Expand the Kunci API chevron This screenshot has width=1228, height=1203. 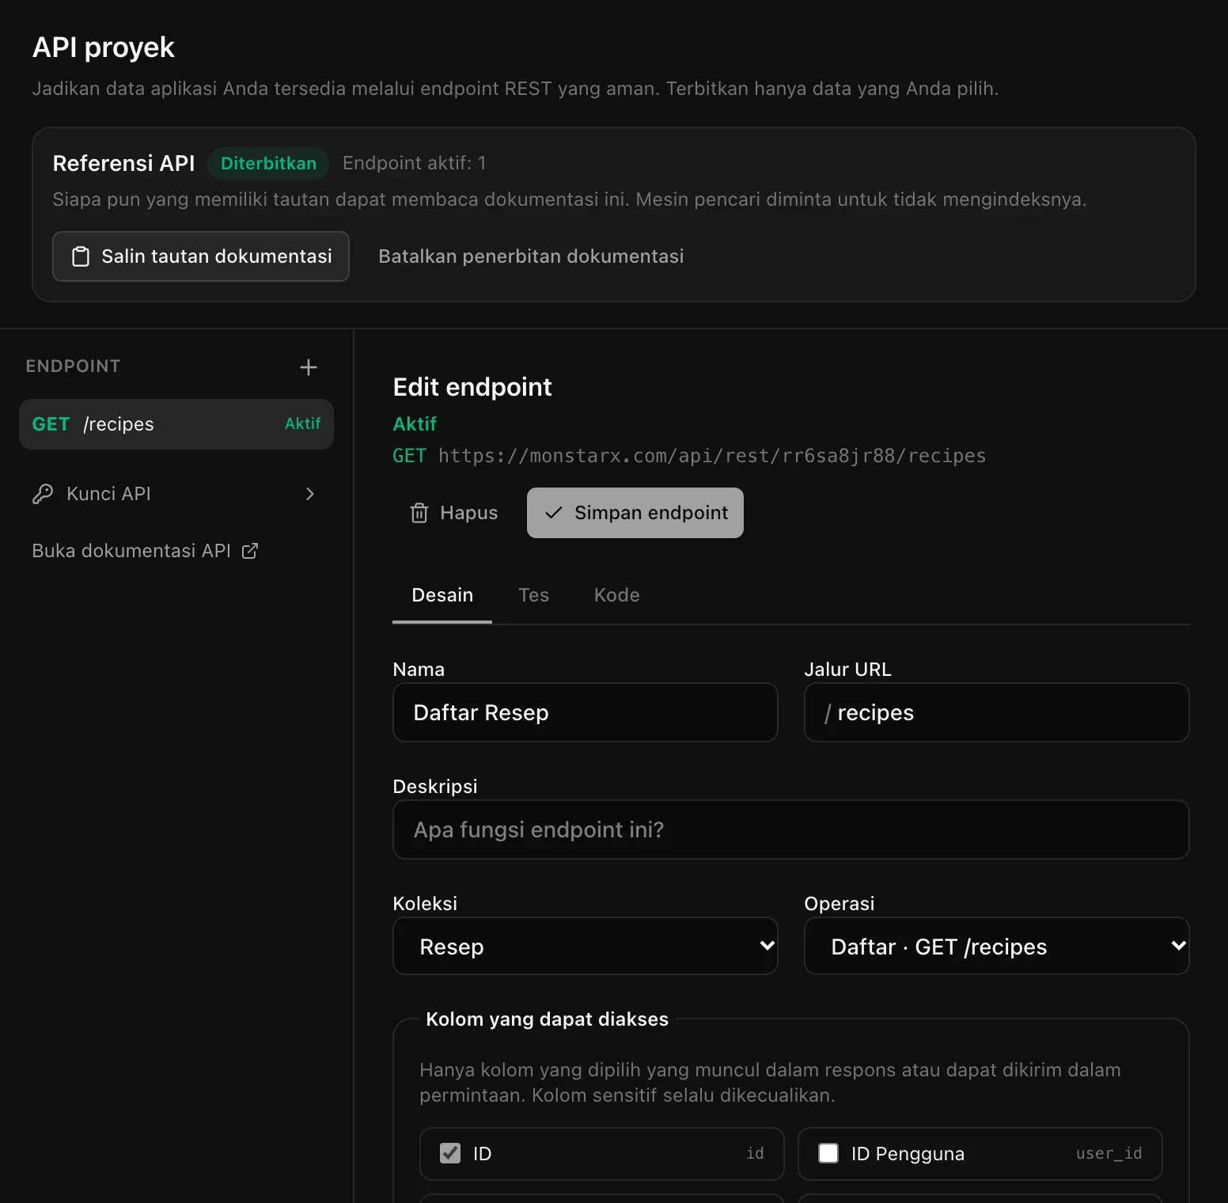coord(310,494)
